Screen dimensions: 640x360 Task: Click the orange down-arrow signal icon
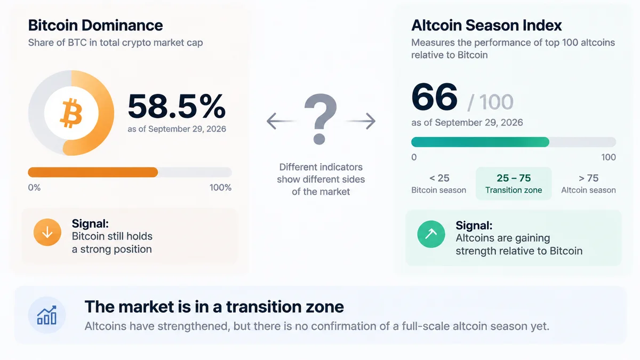pyautogui.click(x=47, y=233)
